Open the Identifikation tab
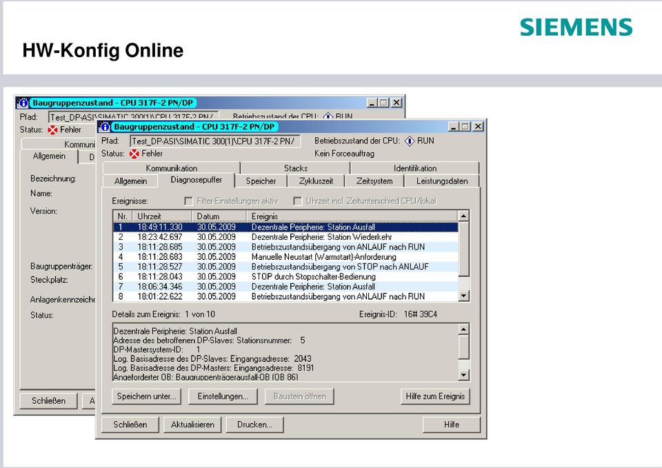 [415, 168]
